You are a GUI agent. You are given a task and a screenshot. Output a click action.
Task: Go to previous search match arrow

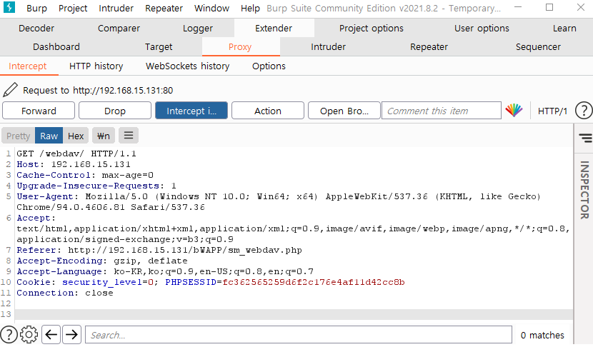(51, 335)
